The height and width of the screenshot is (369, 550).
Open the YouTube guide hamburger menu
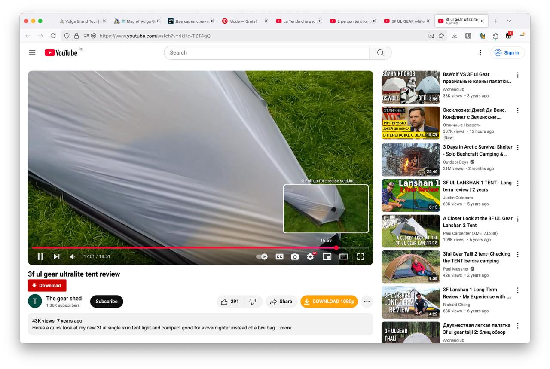pos(32,52)
